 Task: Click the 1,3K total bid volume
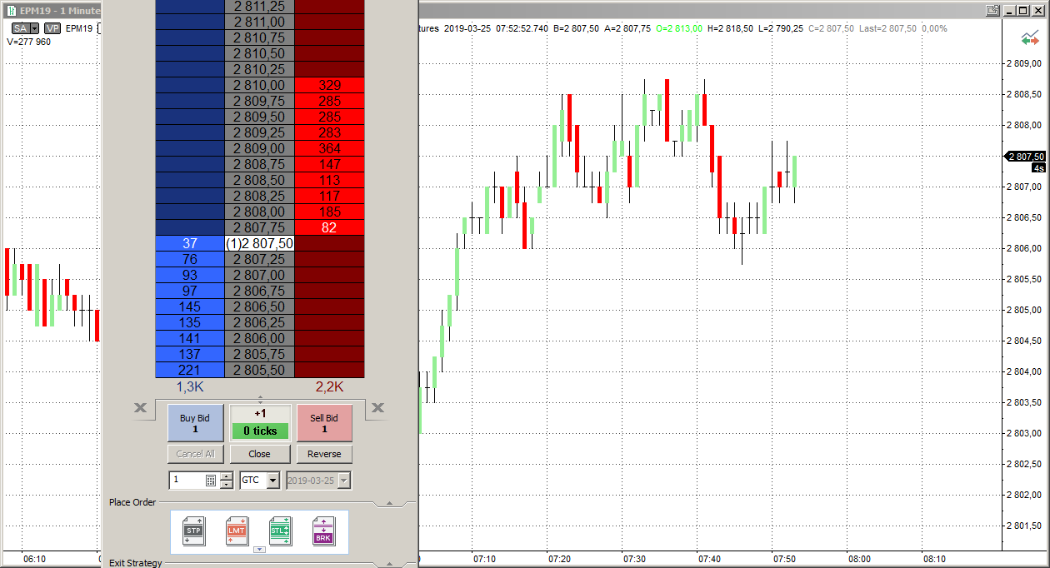tap(190, 386)
